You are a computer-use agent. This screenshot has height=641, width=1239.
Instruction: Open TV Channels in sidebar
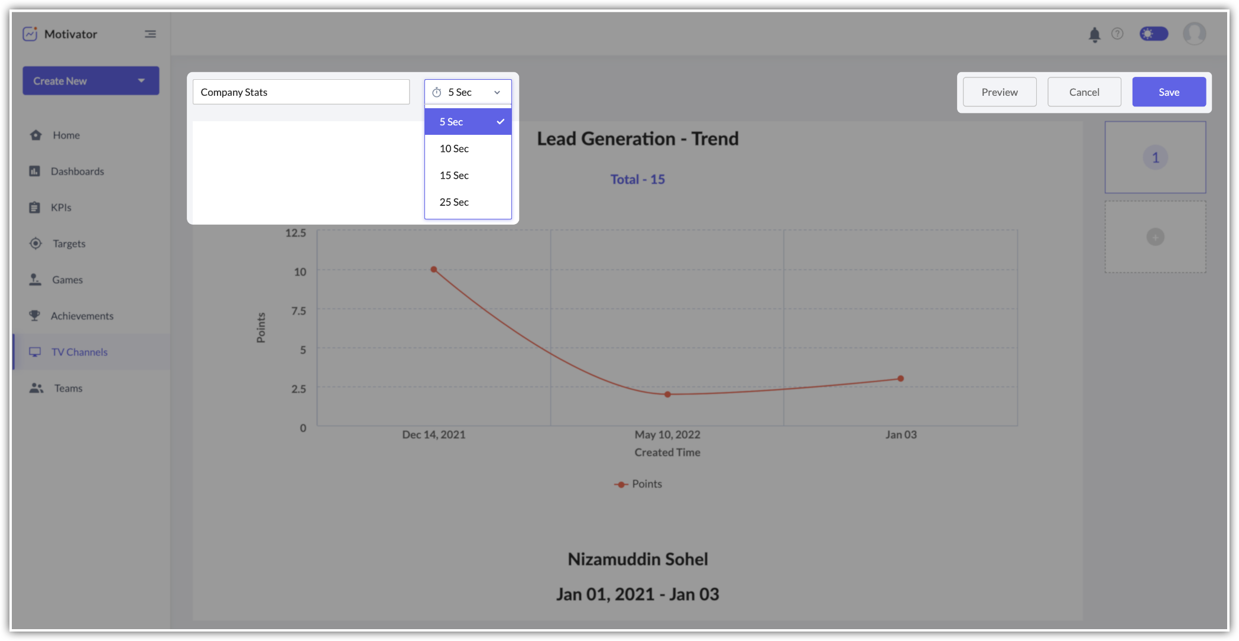click(79, 352)
